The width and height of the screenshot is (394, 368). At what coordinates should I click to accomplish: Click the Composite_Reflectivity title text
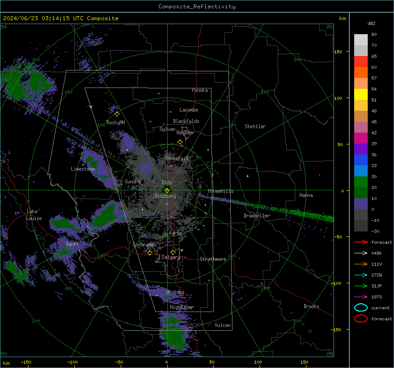197,7
